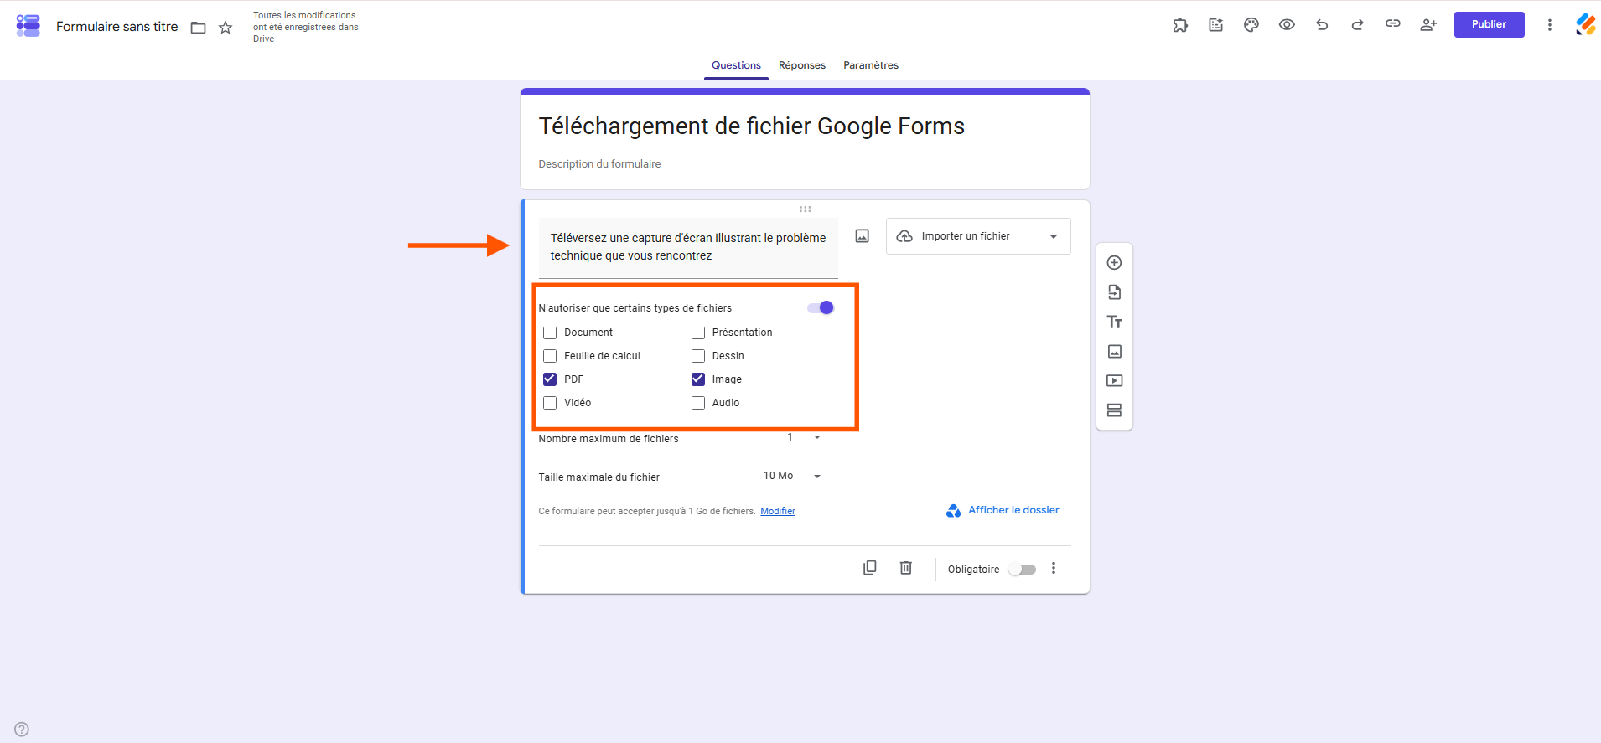The image size is (1601, 743).
Task: Uncheck the PDF file type
Action: (x=550, y=379)
